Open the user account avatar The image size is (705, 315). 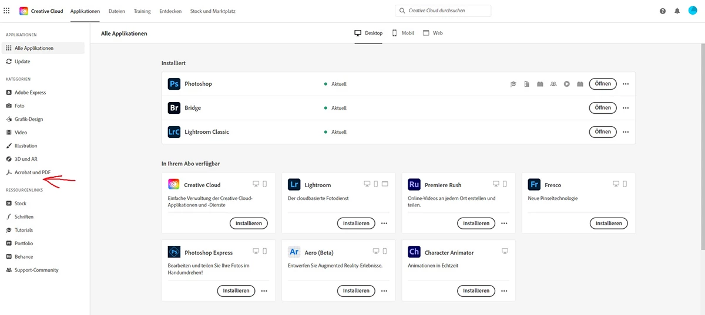(x=693, y=11)
